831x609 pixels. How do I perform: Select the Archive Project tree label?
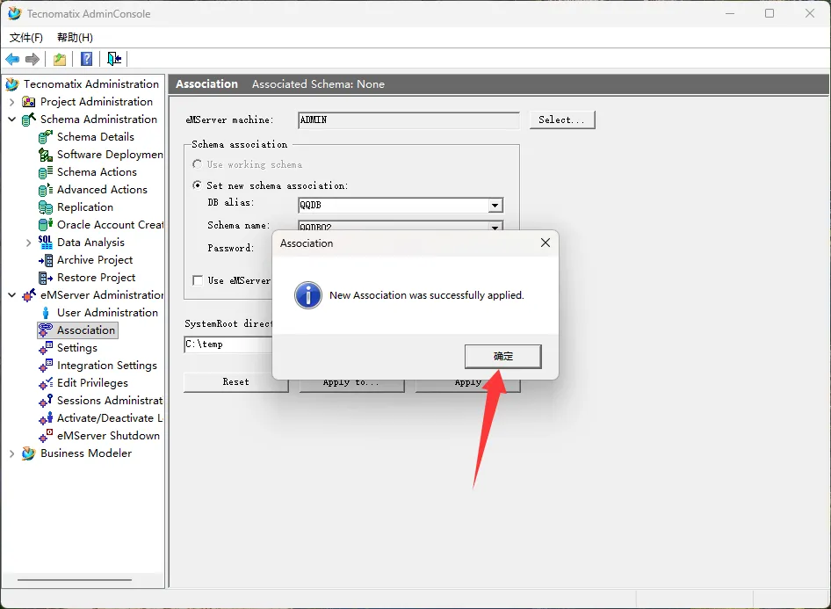[x=95, y=260]
